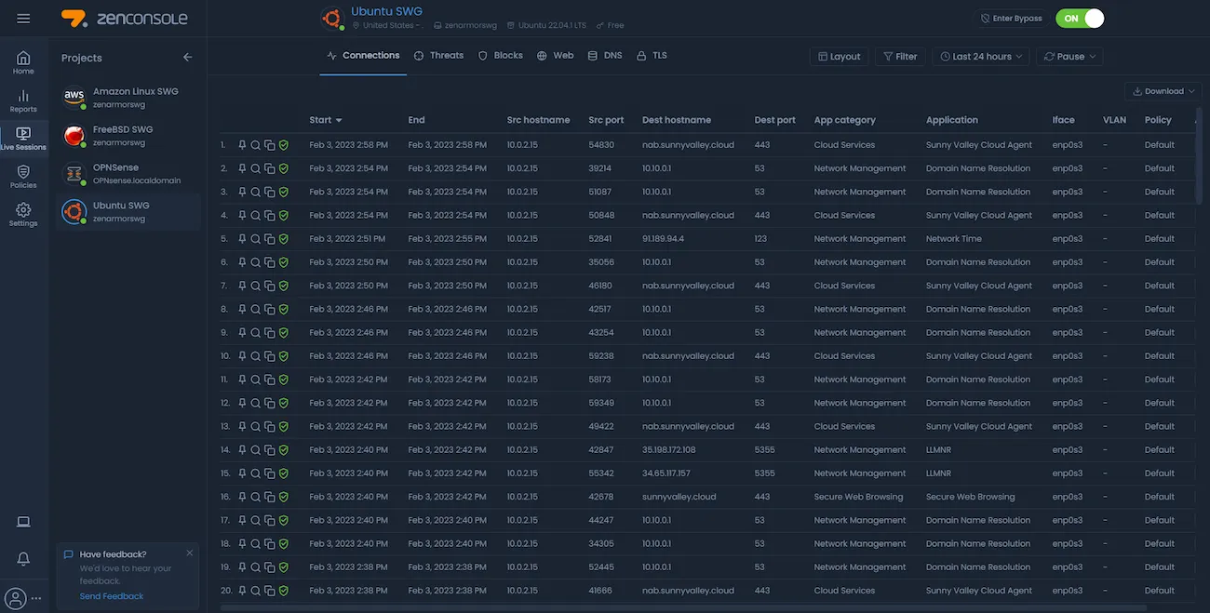Viewport: 1210px width, 613px height.
Task: Select the OPNSense project
Action: point(128,174)
